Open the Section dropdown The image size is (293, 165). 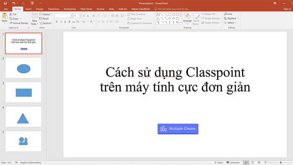point(46,23)
